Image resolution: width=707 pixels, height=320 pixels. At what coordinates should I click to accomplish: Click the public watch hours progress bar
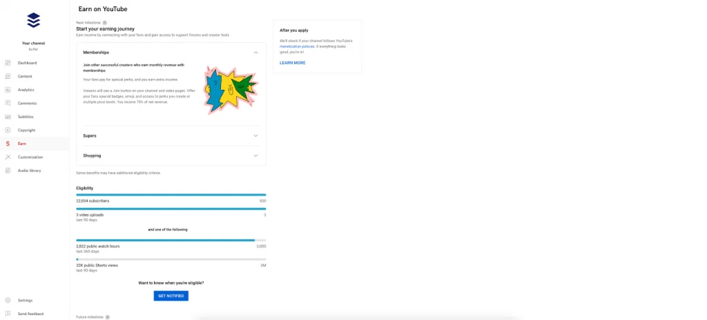171,240
